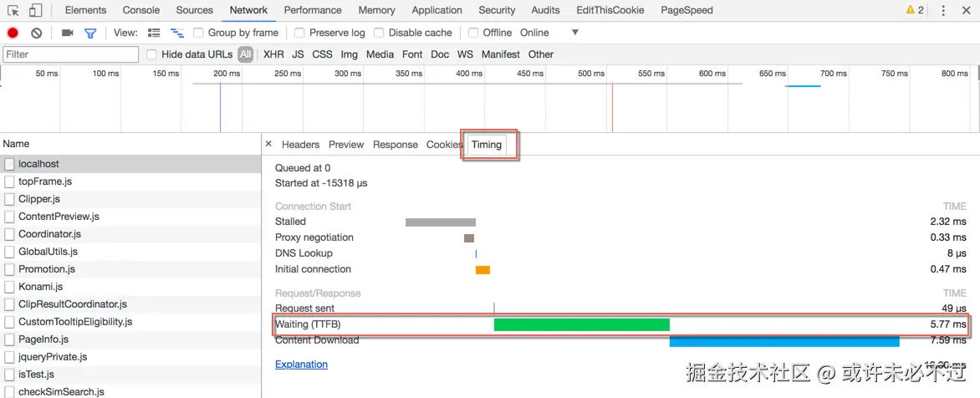Open the request Cookies tab
980x398 pixels.
tap(444, 145)
